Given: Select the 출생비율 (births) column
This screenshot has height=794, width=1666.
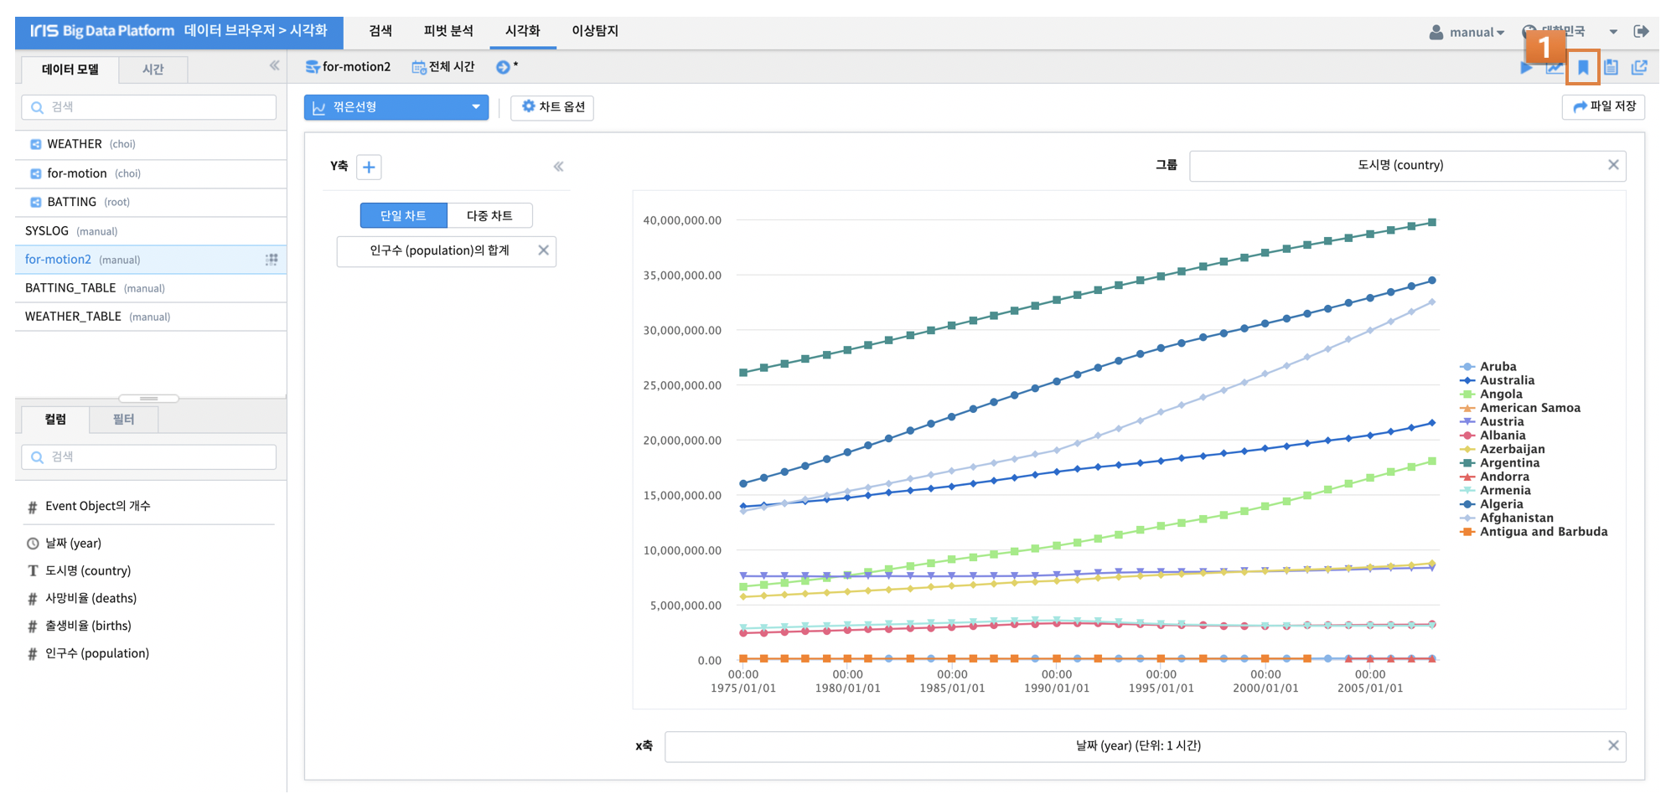Looking at the screenshot, I should [x=88, y=626].
